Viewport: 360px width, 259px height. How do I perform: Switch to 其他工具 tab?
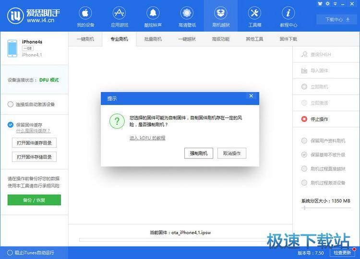click(x=254, y=39)
